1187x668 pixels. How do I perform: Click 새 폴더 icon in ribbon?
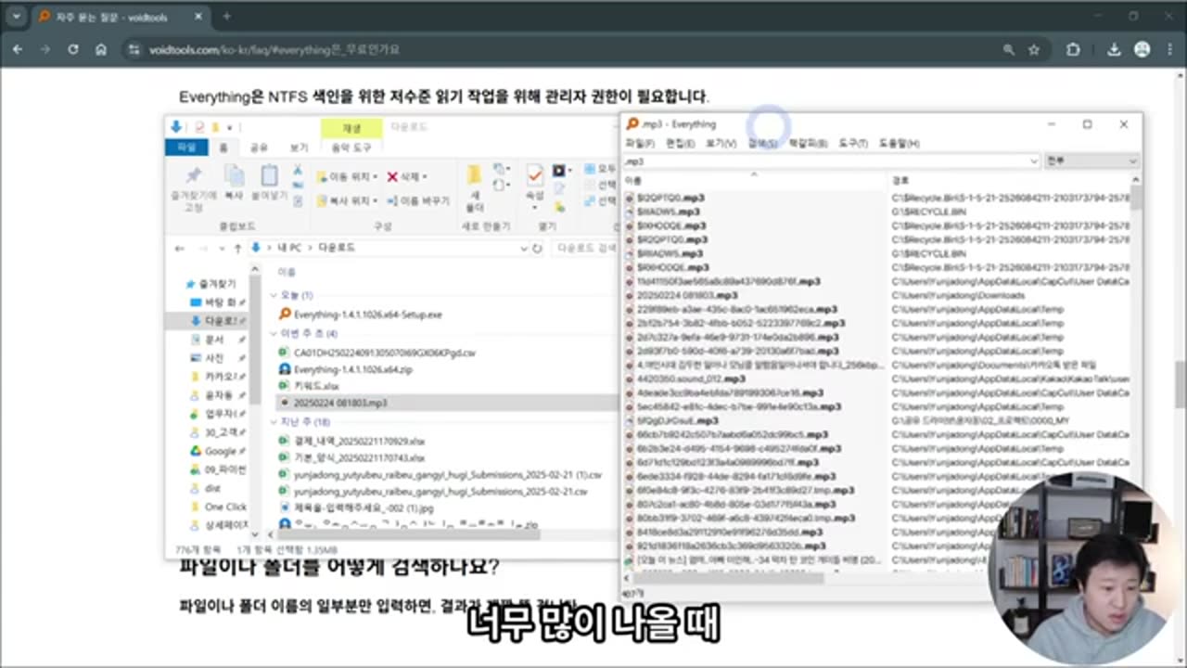coord(474,188)
